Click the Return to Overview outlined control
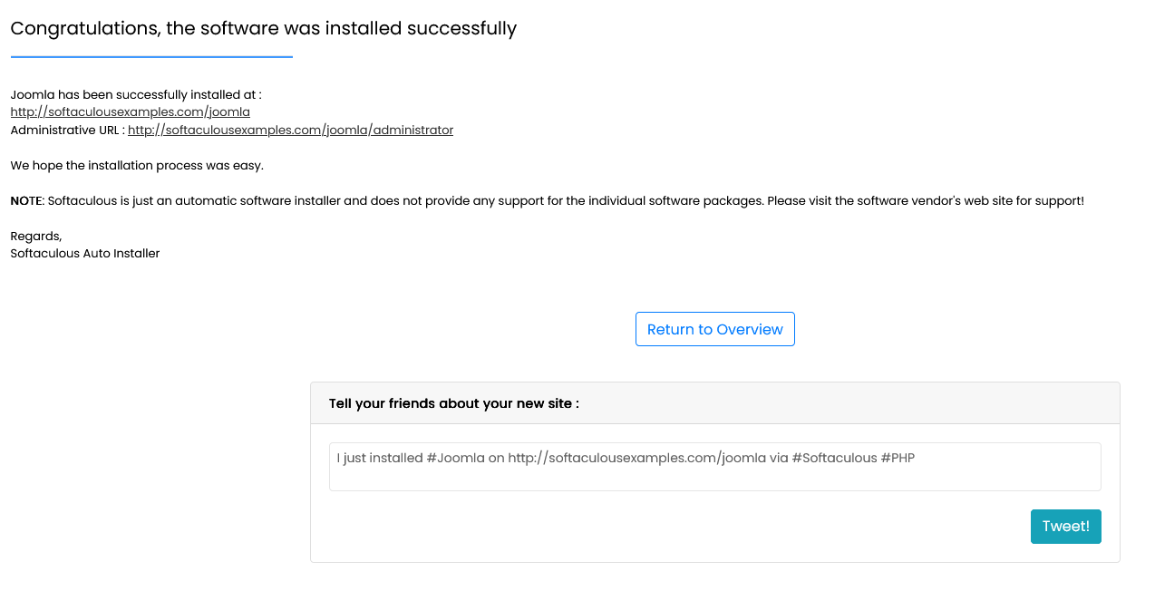The image size is (1155, 610). point(714,328)
